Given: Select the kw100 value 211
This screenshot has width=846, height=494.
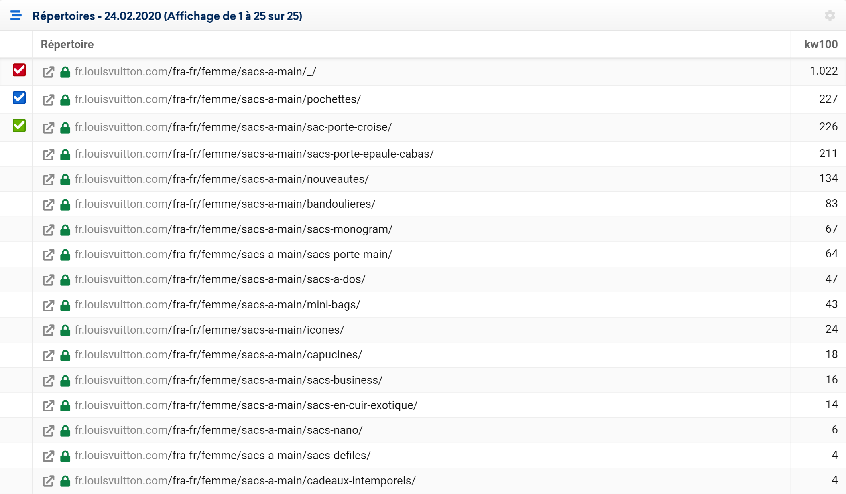Looking at the screenshot, I should click(828, 154).
